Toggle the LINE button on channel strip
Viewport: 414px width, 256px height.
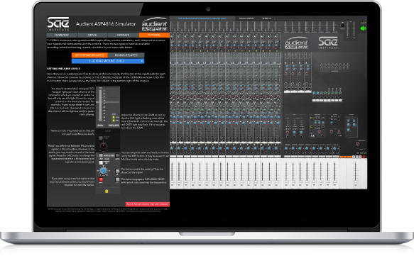pos(101,155)
